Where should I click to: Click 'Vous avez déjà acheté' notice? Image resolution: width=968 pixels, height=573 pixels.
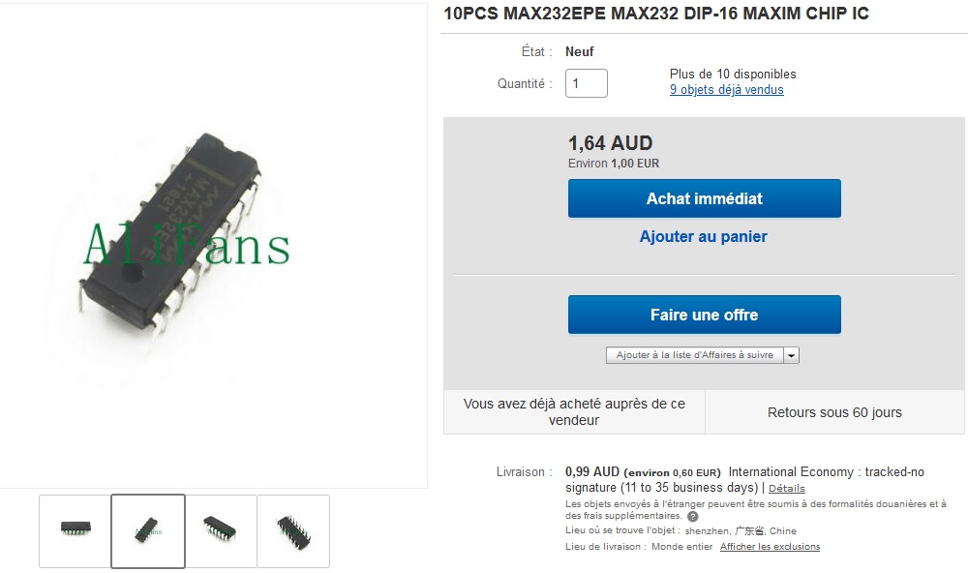pos(574,412)
